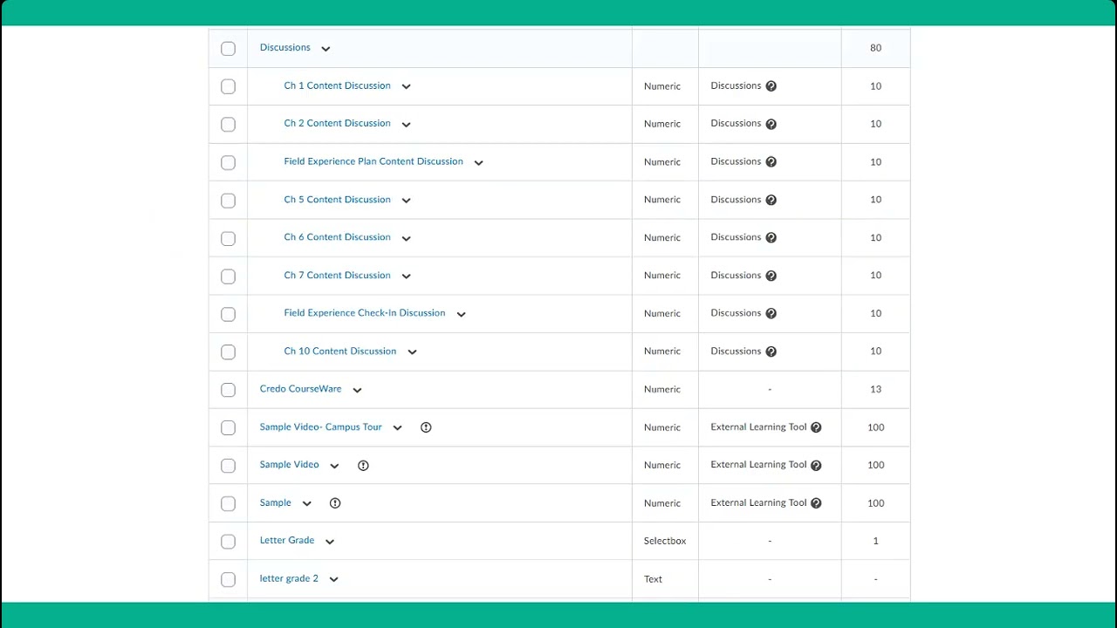
Task: Open Field Experience Check-In Discussion dropdown
Action: tap(461, 314)
